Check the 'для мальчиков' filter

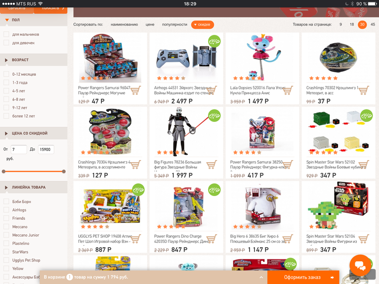click(6, 34)
